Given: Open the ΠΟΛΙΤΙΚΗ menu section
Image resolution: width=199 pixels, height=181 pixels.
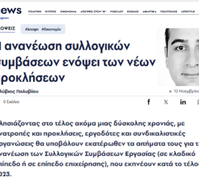Looking at the screenshot, I should 35,12.
